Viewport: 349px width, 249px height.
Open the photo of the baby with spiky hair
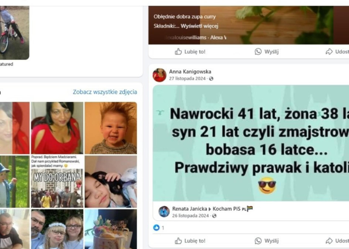tap(111, 128)
